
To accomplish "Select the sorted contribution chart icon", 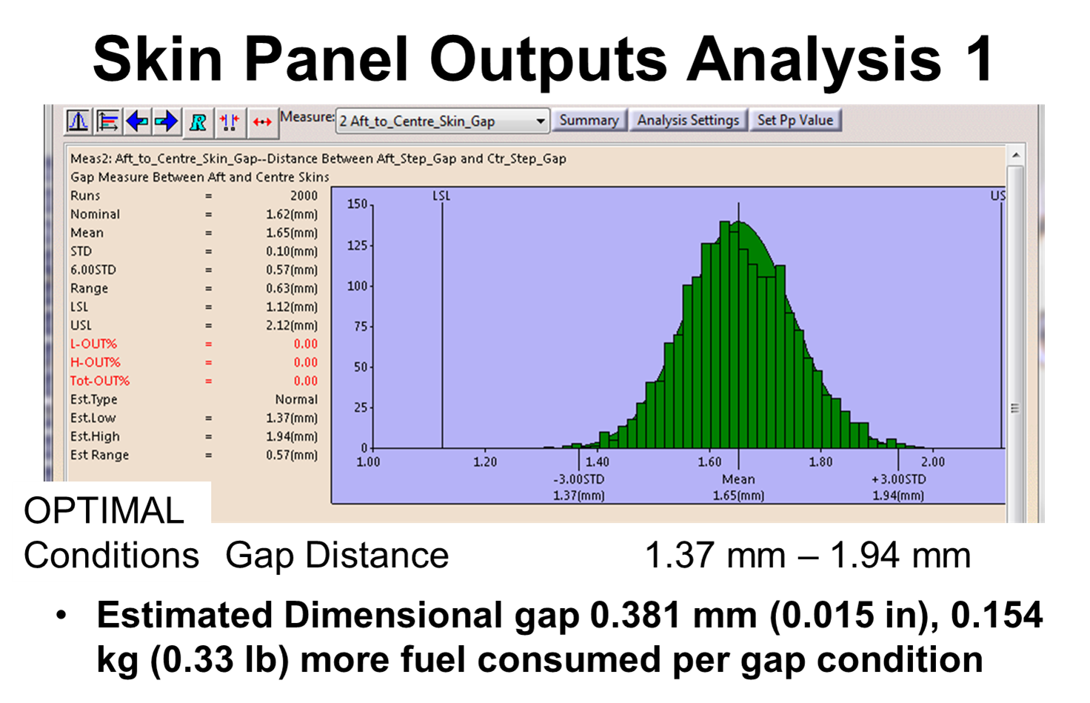I will point(107,121).
